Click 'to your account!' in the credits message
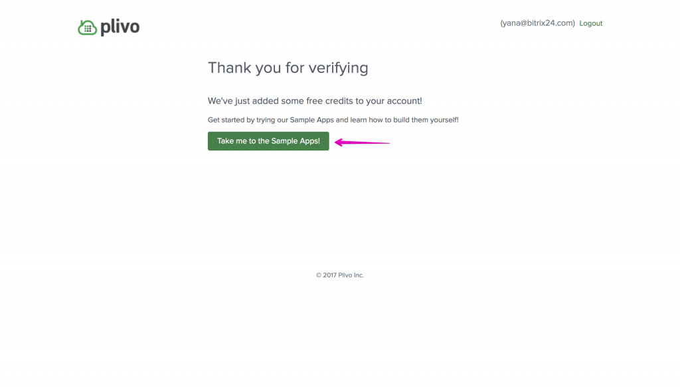The image size is (680, 389). (388, 101)
